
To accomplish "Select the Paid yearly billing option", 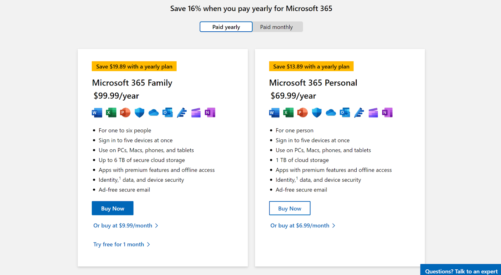I will pos(226,27).
